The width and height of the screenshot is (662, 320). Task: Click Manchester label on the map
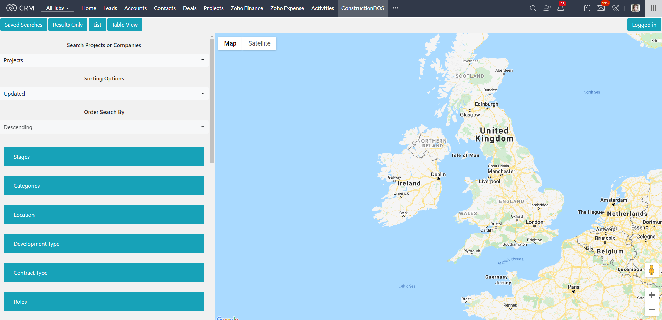click(x=501, y=172)
